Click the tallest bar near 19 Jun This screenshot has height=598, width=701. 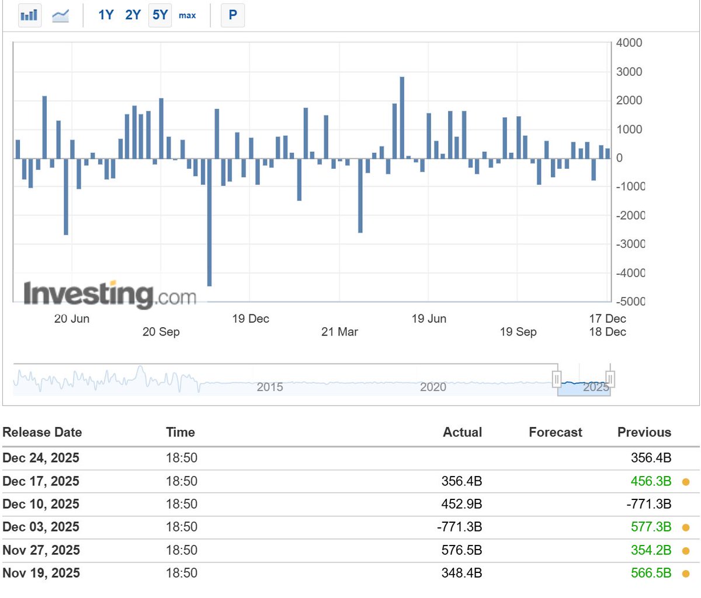click(x=402, y=117)
